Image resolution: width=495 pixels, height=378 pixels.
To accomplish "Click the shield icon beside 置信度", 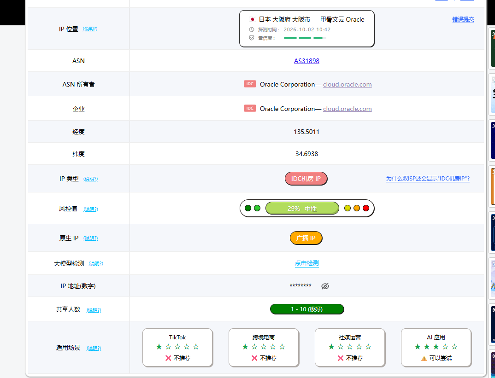I will (252, 38).
